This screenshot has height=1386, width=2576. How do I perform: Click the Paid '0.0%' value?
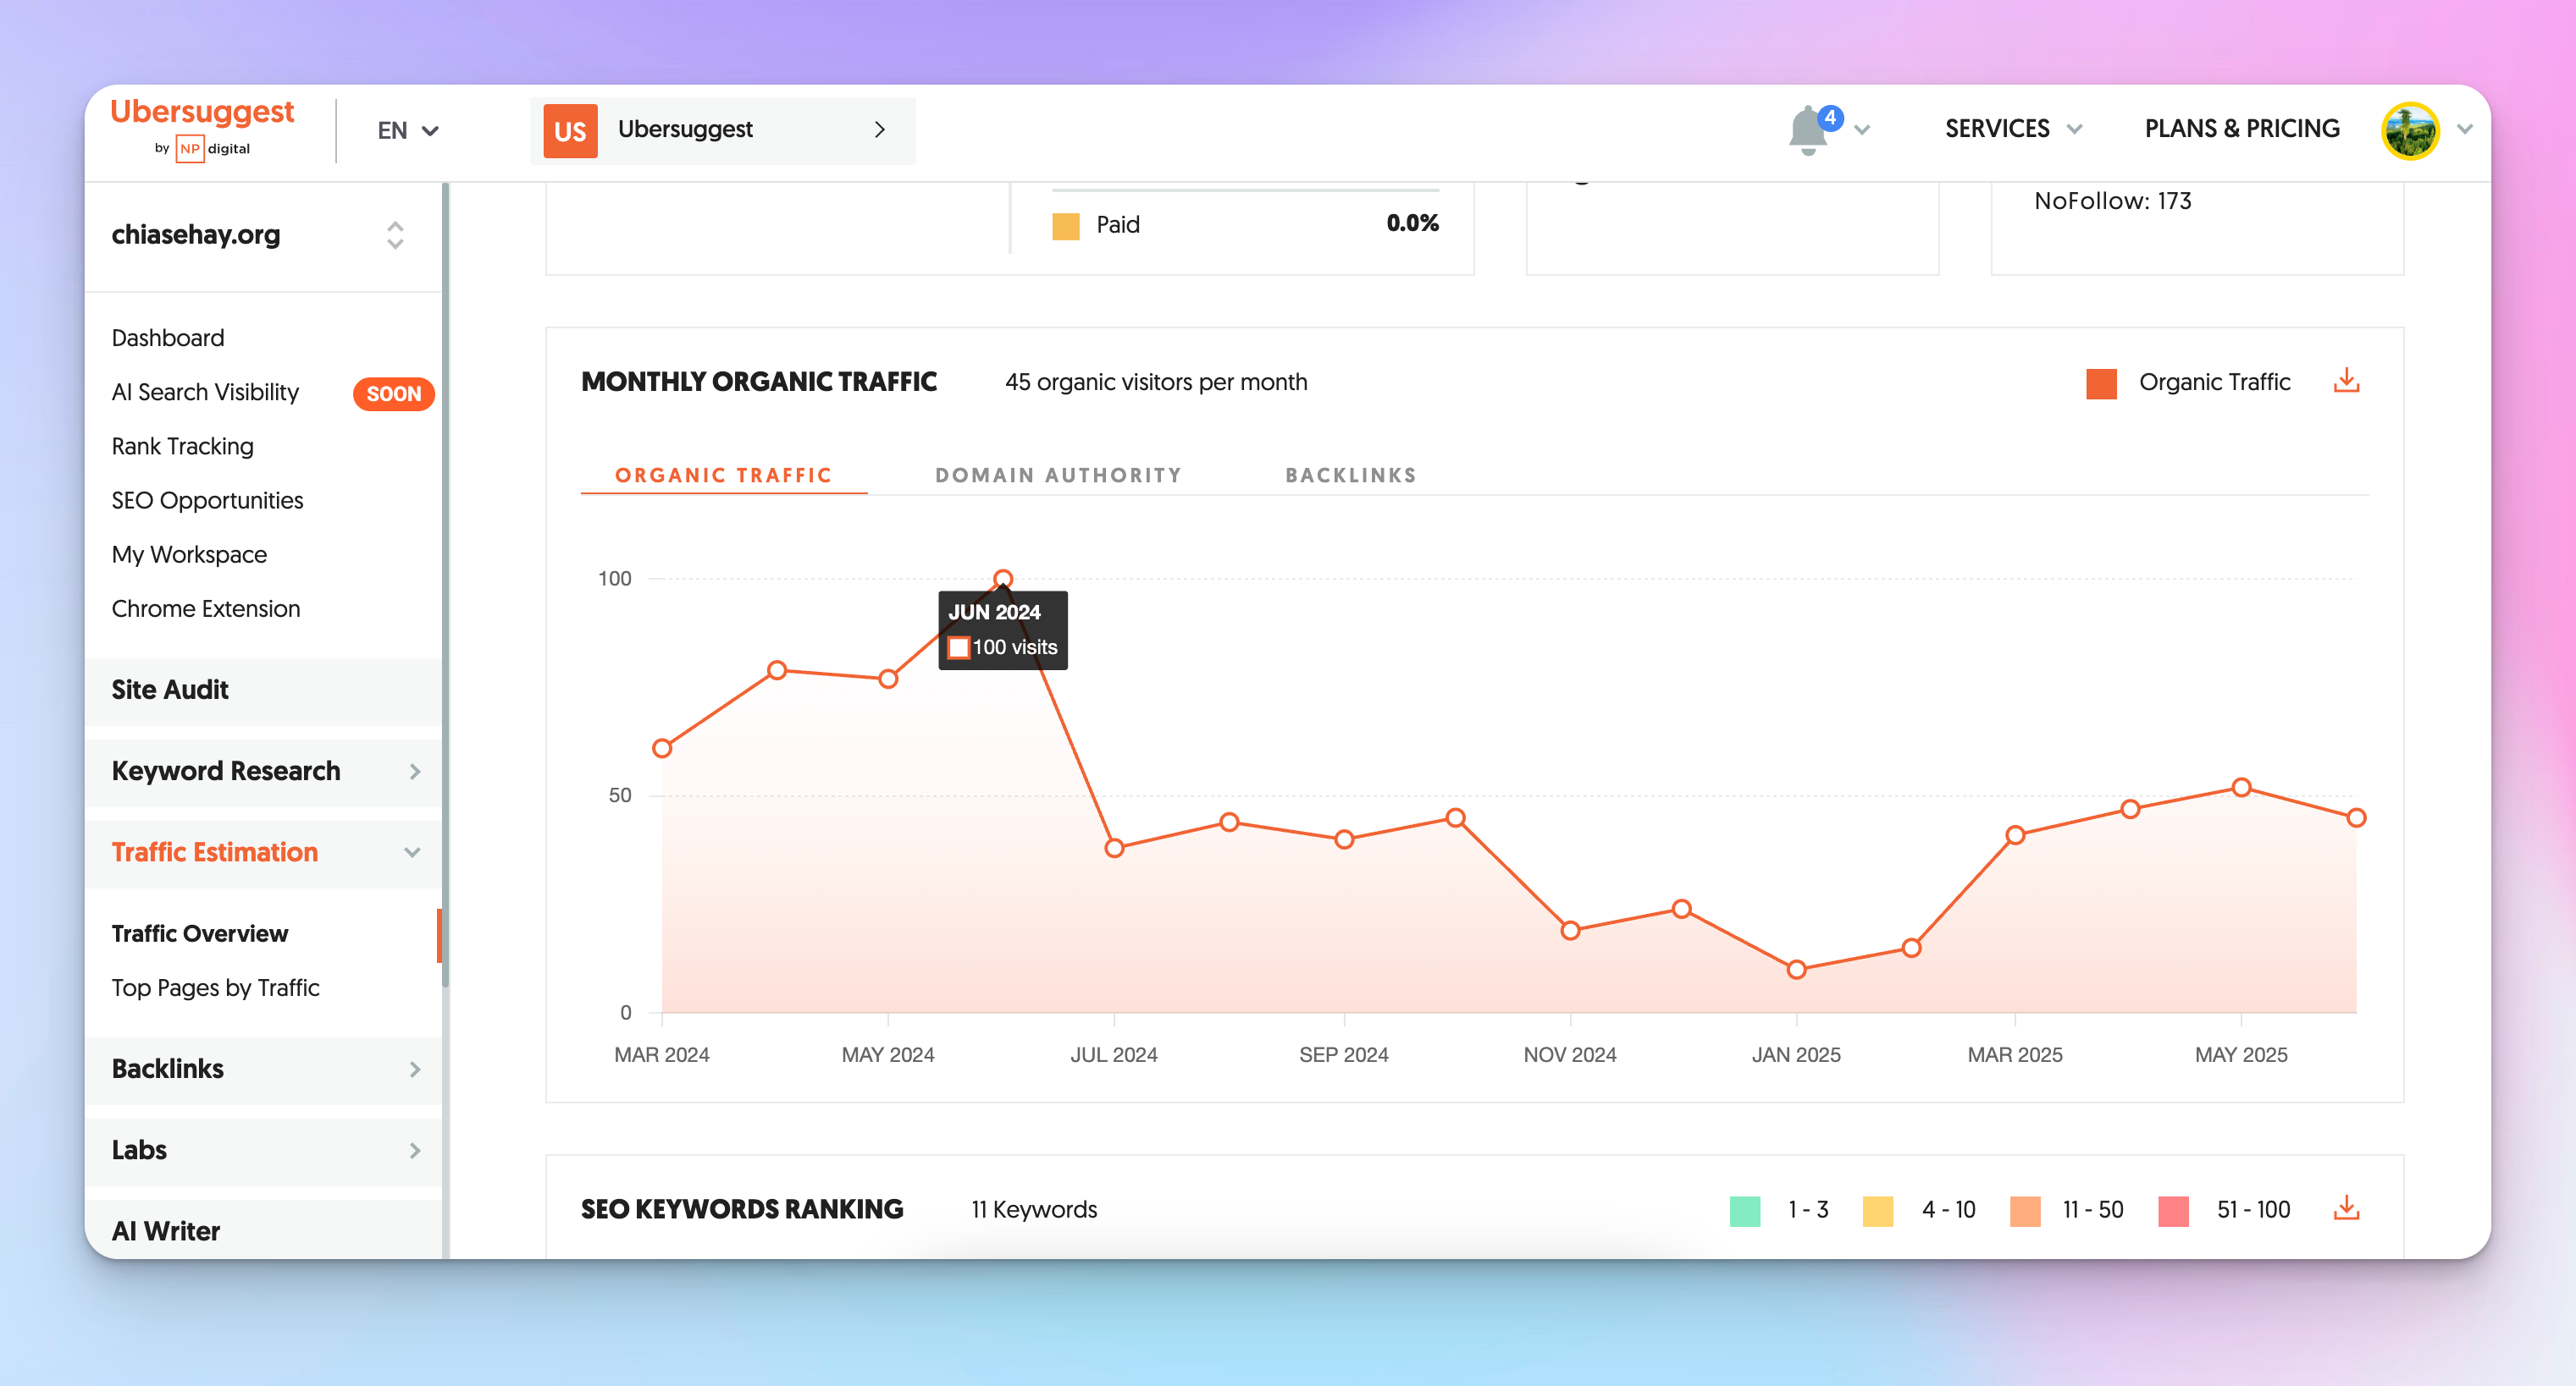pos(1412,223)
